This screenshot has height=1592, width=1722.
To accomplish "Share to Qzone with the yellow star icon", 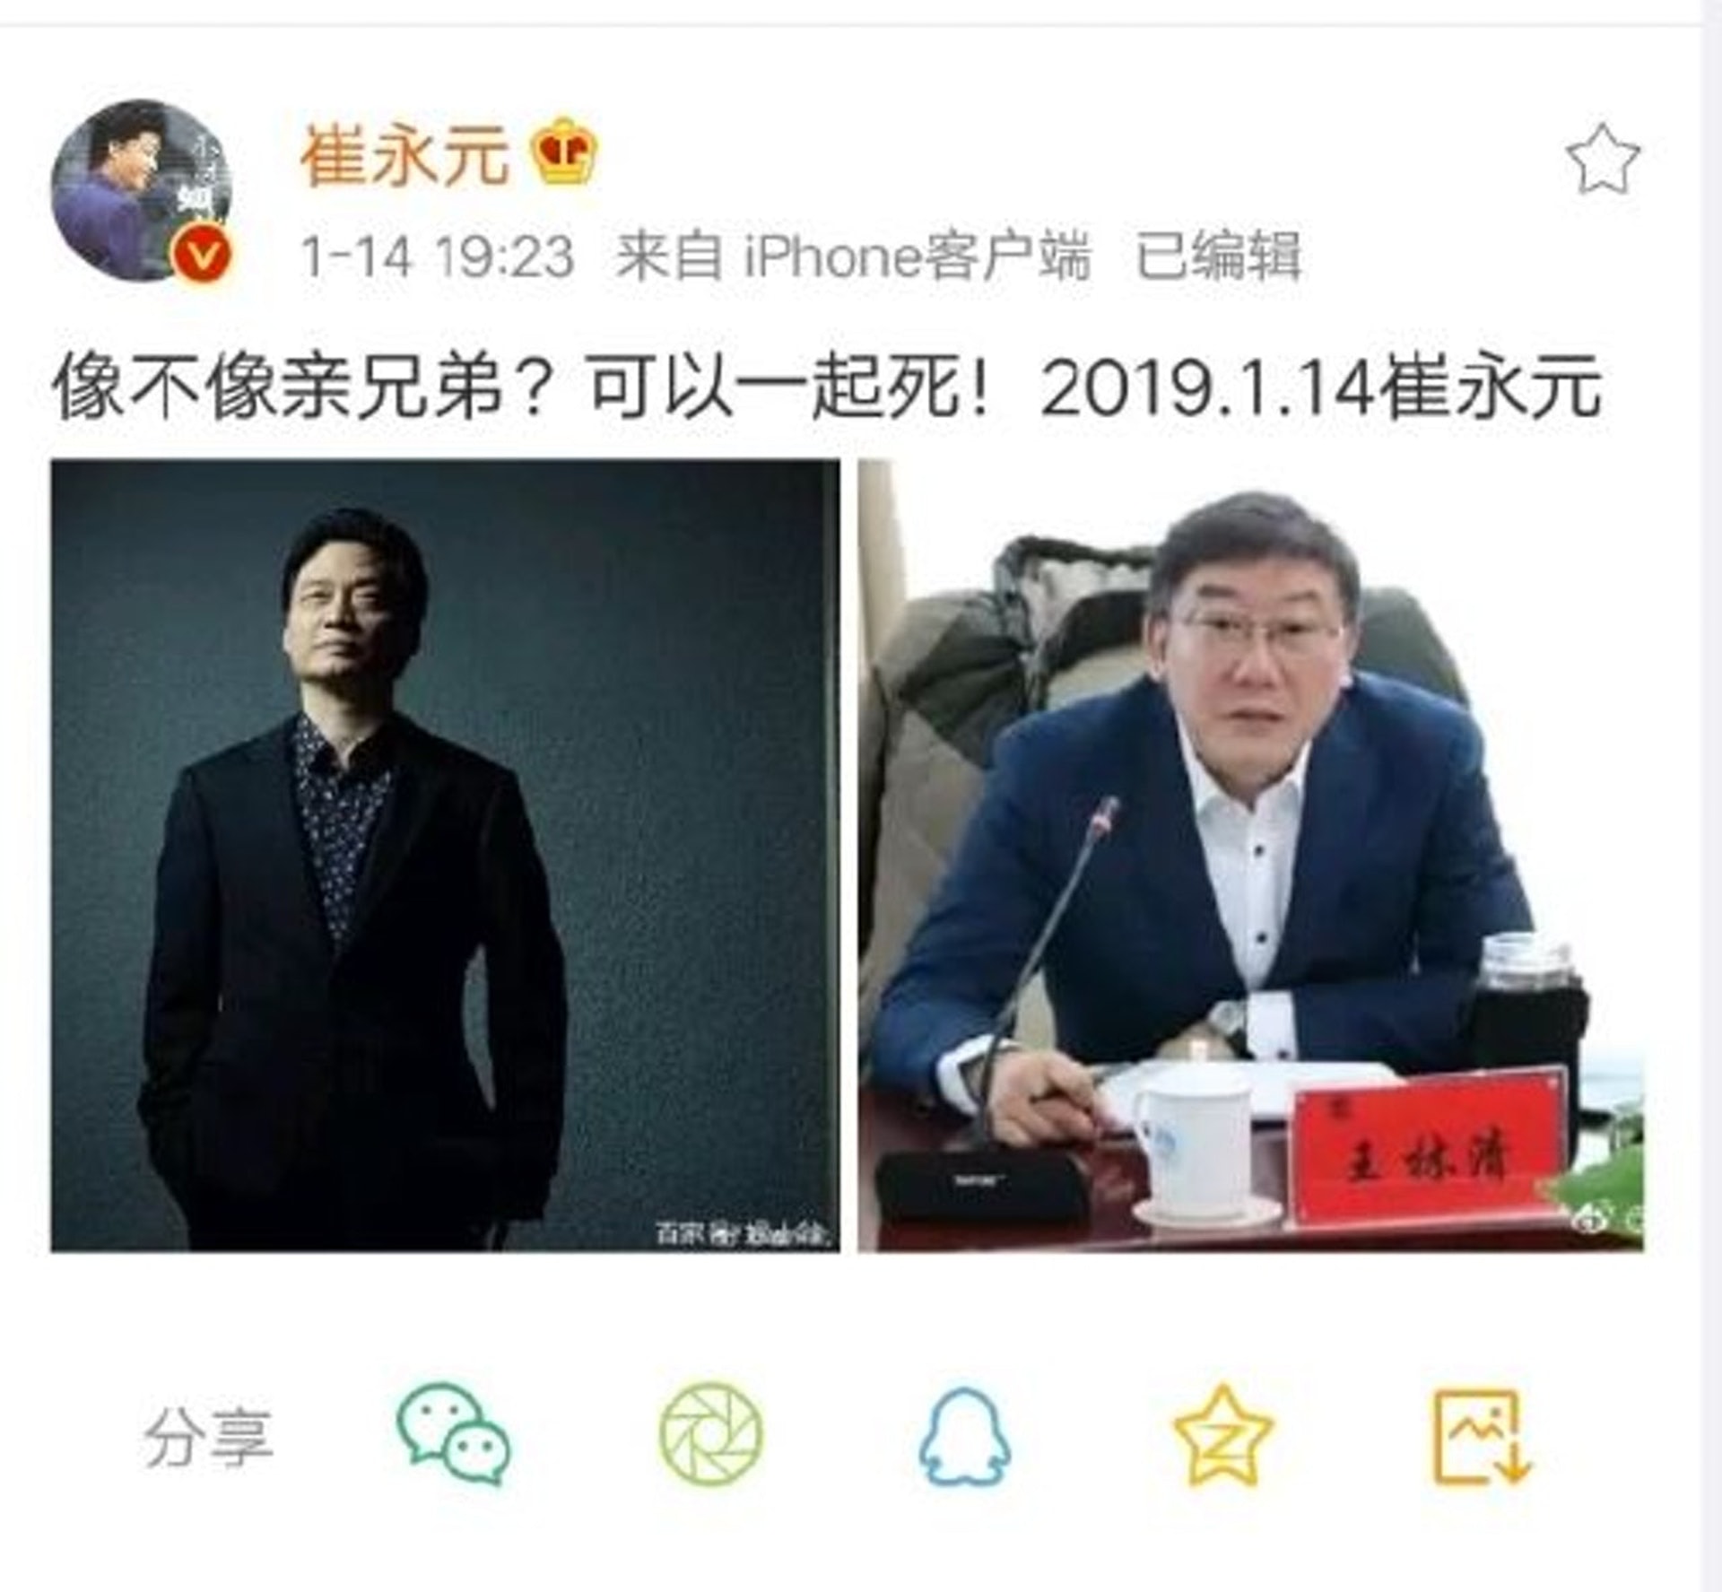I will tap(1223, 1435).
